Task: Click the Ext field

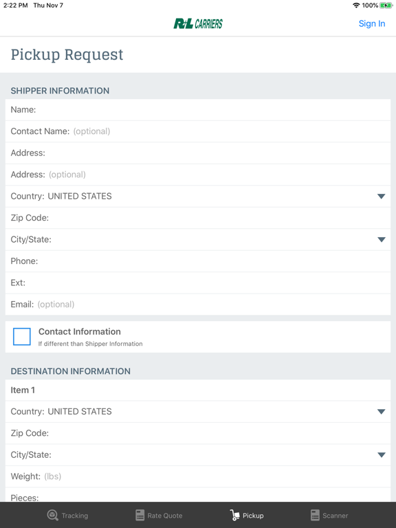Action: pos(198,283)
